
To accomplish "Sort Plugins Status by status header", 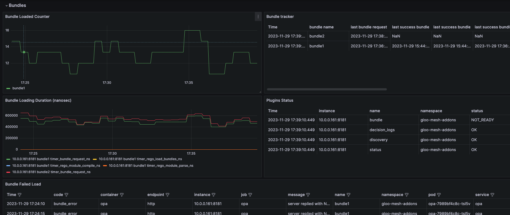I will 477,111.
